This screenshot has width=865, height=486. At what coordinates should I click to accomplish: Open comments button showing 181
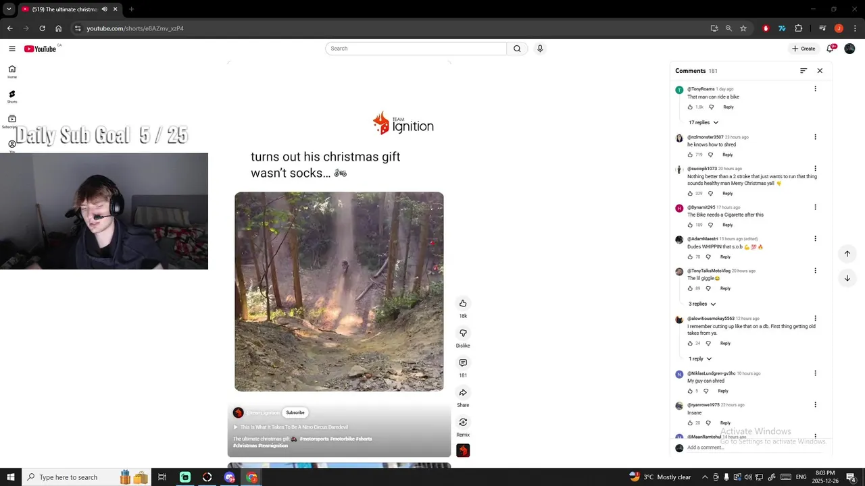coord(463,362)
